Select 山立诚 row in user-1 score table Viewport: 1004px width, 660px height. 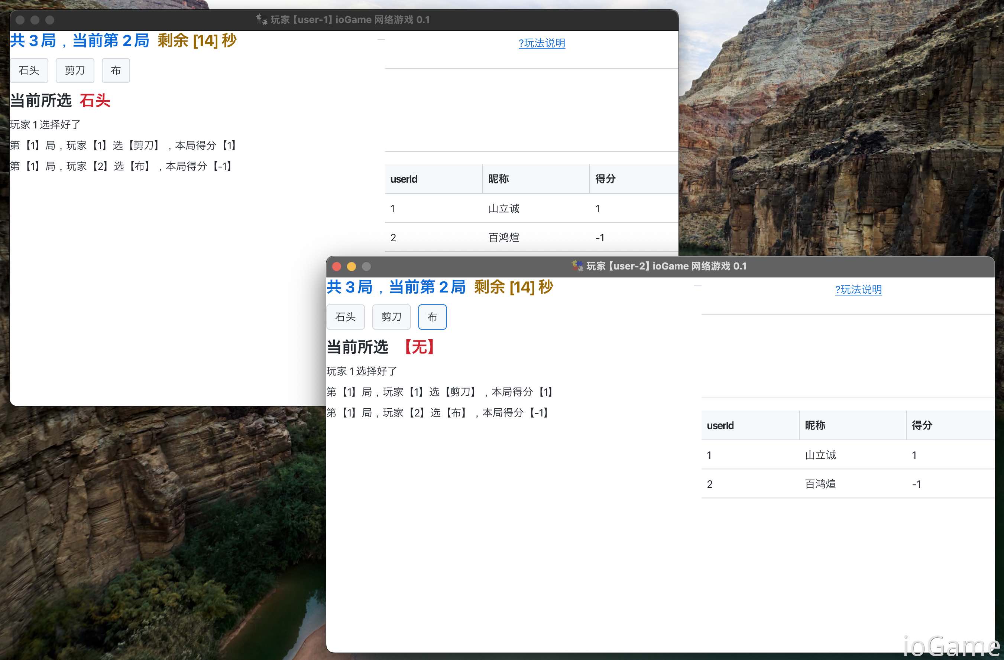click(504, 209)
